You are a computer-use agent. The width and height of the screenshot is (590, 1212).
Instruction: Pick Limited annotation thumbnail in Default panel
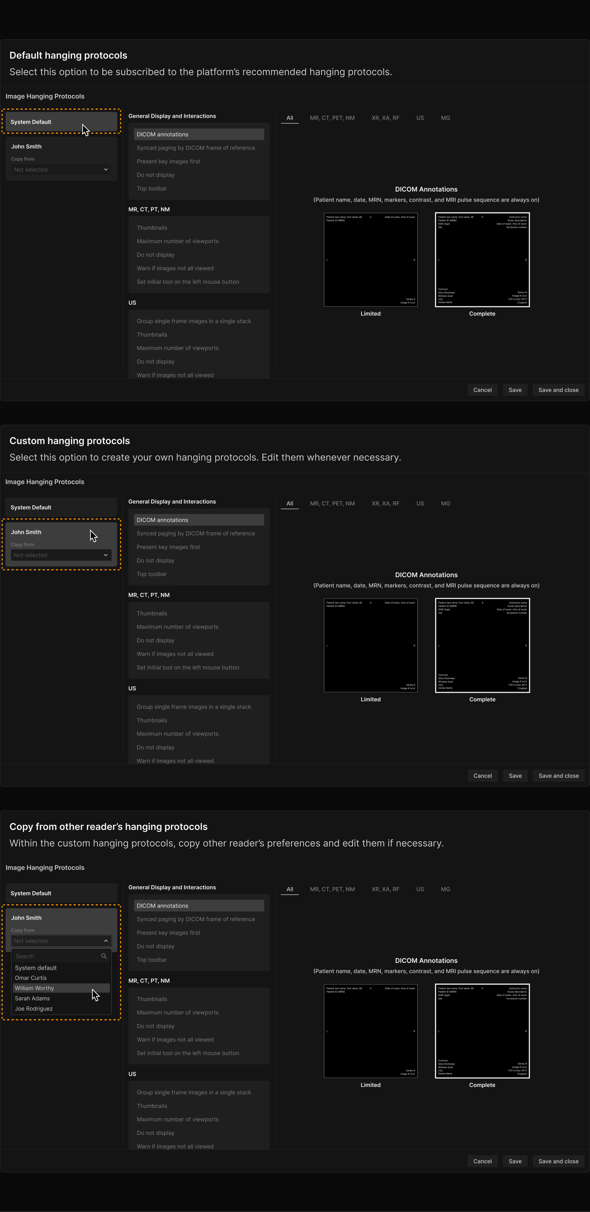coord(371,260)
